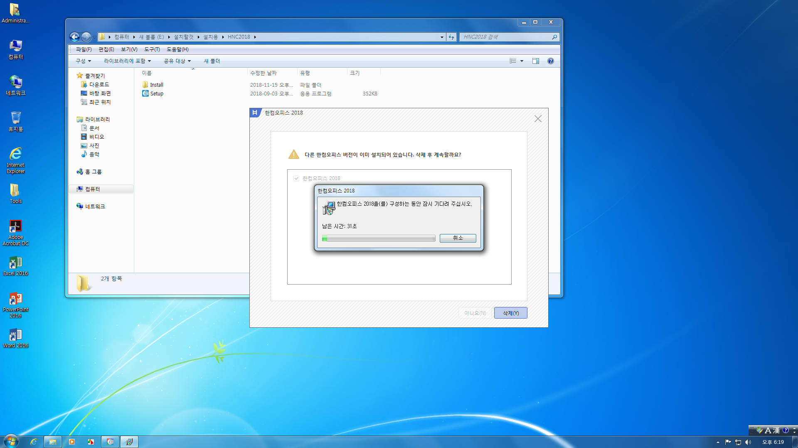Open the Tools folder on the desktop

(15, 193)
